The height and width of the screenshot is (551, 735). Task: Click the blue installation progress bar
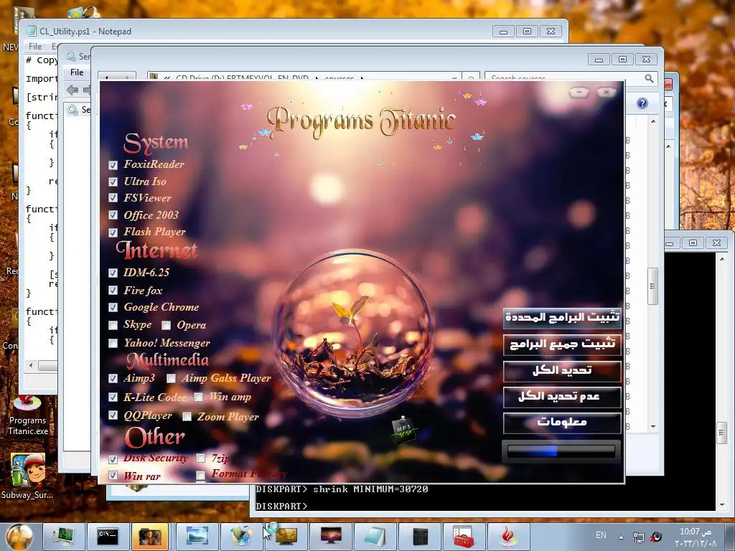point(561,451)
